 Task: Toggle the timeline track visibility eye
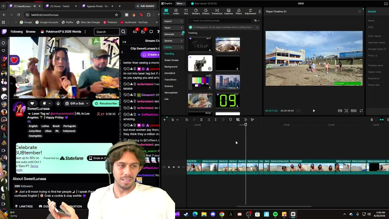click(x=174, y=167)
